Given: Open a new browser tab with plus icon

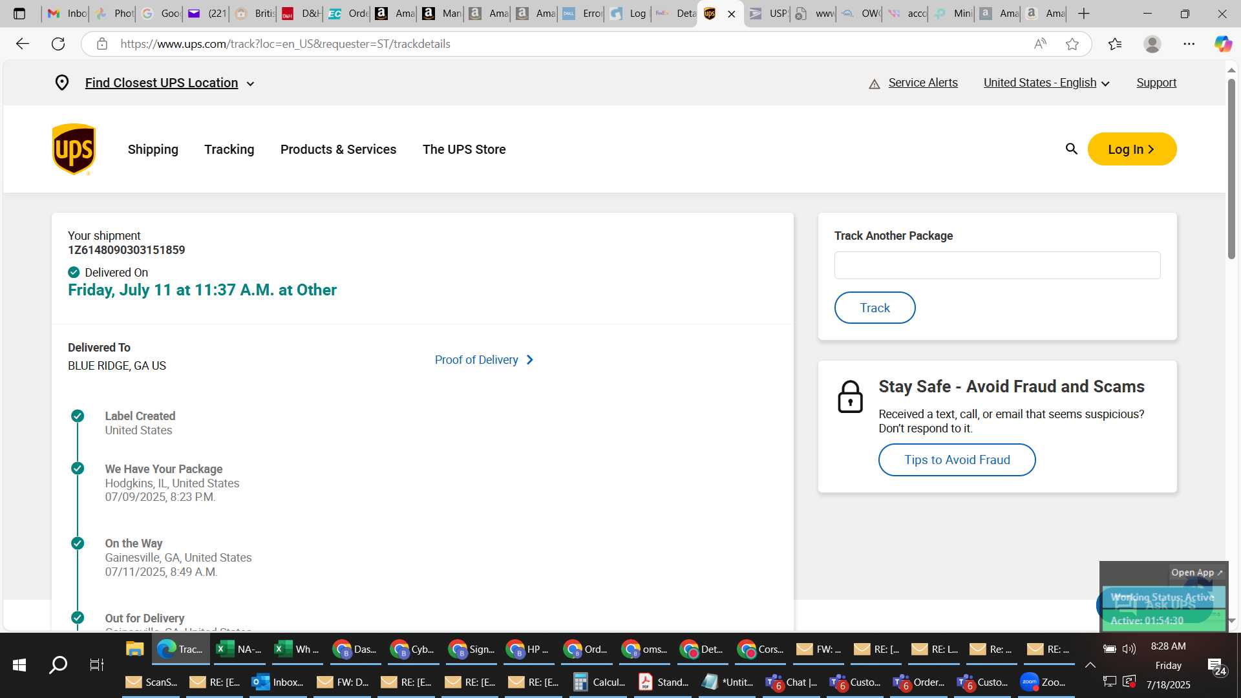Looking at the screenshot, I should coord(1084,14).
